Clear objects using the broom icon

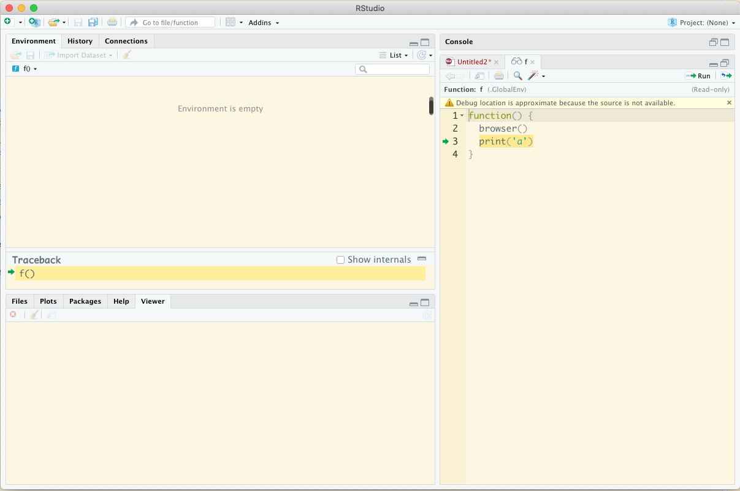point(126,54)
